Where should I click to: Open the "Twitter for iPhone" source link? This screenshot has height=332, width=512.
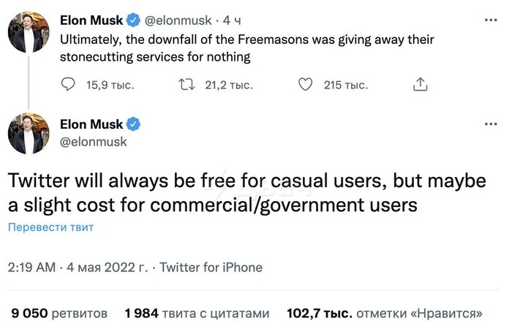coord(211,268)
